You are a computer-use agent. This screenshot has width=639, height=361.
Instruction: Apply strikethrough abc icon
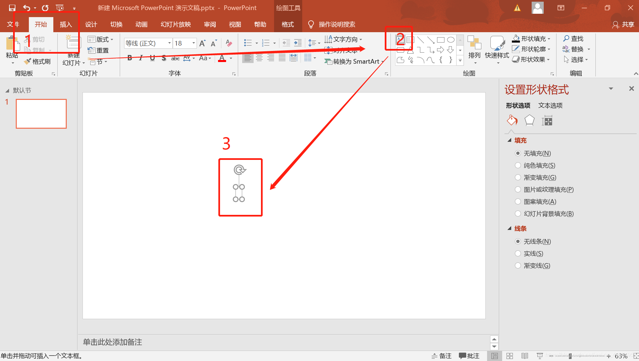coord(175,58)
